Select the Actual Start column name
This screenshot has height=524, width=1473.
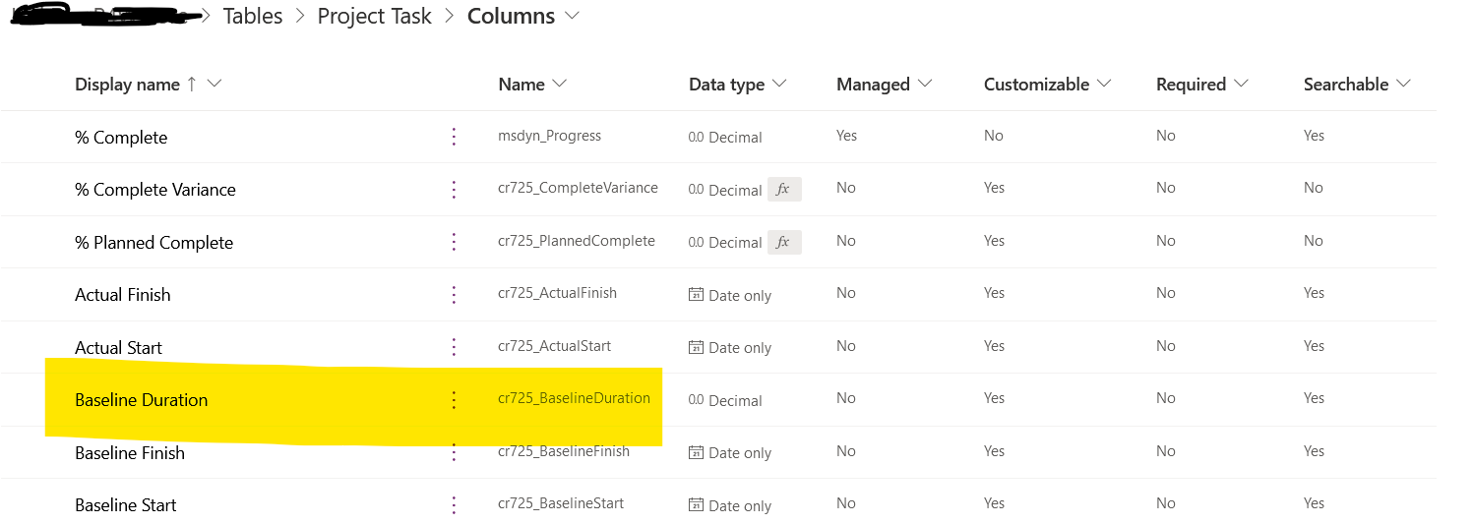coord(118,348)
